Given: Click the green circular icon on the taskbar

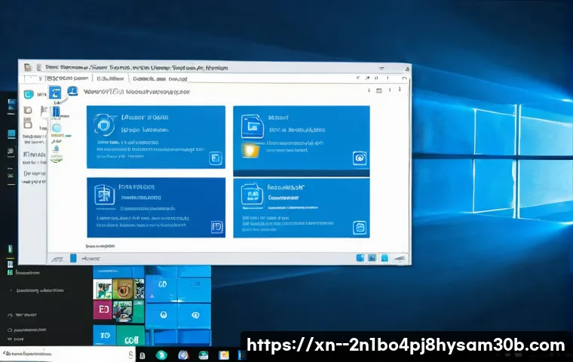Looking at the screenshot, I should pyautogui.click(x=161, y=354).
